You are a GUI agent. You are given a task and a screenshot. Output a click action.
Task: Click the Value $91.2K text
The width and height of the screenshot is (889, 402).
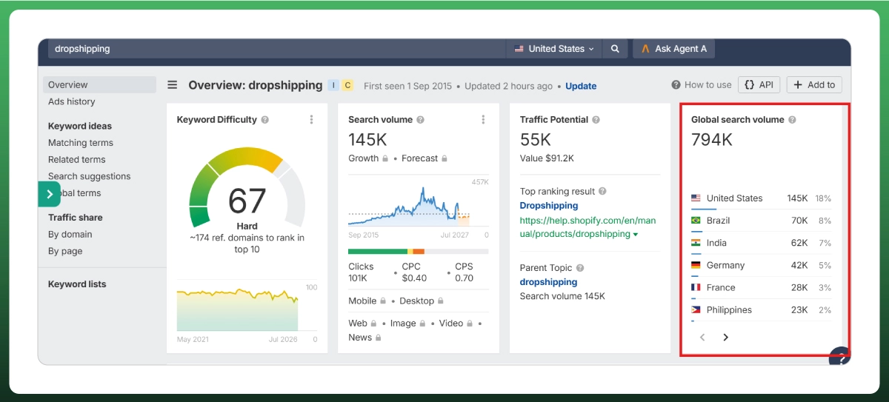point(547,158)
